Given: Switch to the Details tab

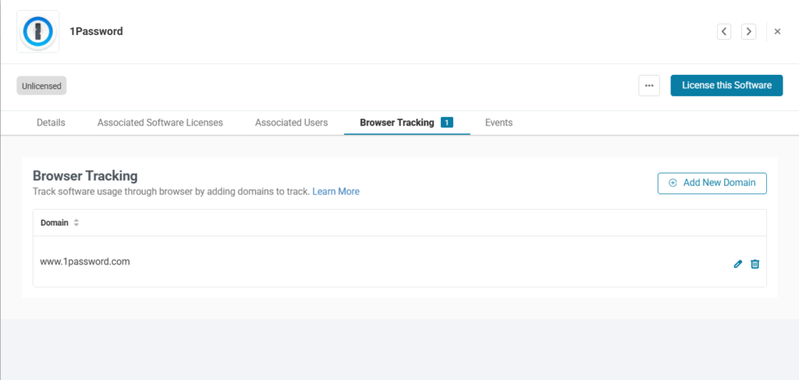Looking at the screenshot, I should pyautogui.click(x=51, y=123).
